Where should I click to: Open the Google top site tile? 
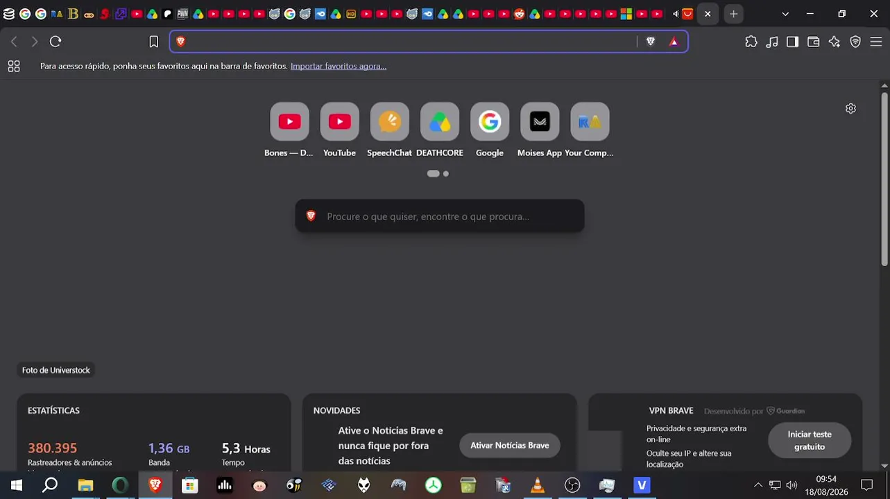coord(490,130)
